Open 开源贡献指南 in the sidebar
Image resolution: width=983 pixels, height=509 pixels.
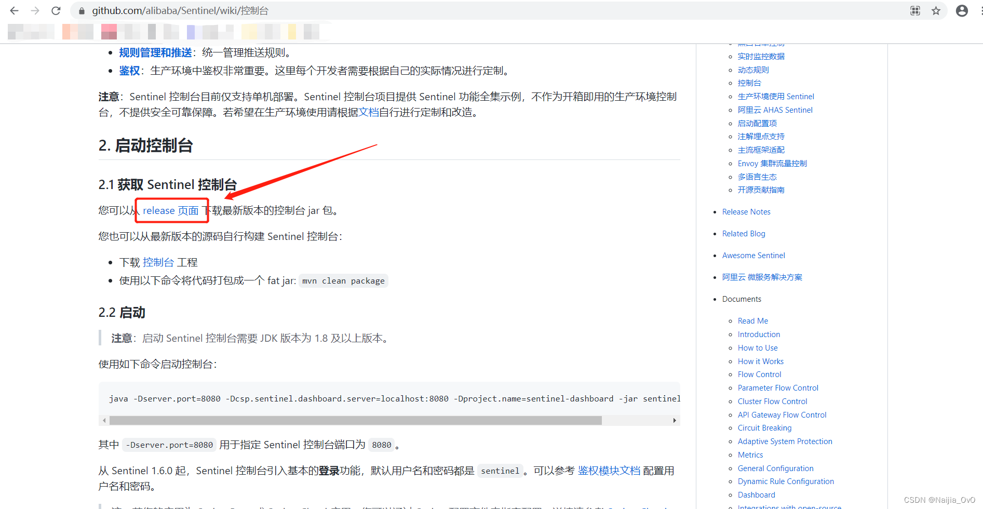(761, 190)
